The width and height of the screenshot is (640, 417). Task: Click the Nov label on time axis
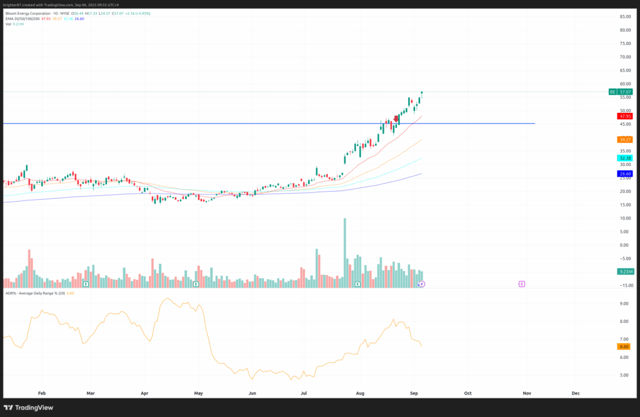tap(527, 393)
